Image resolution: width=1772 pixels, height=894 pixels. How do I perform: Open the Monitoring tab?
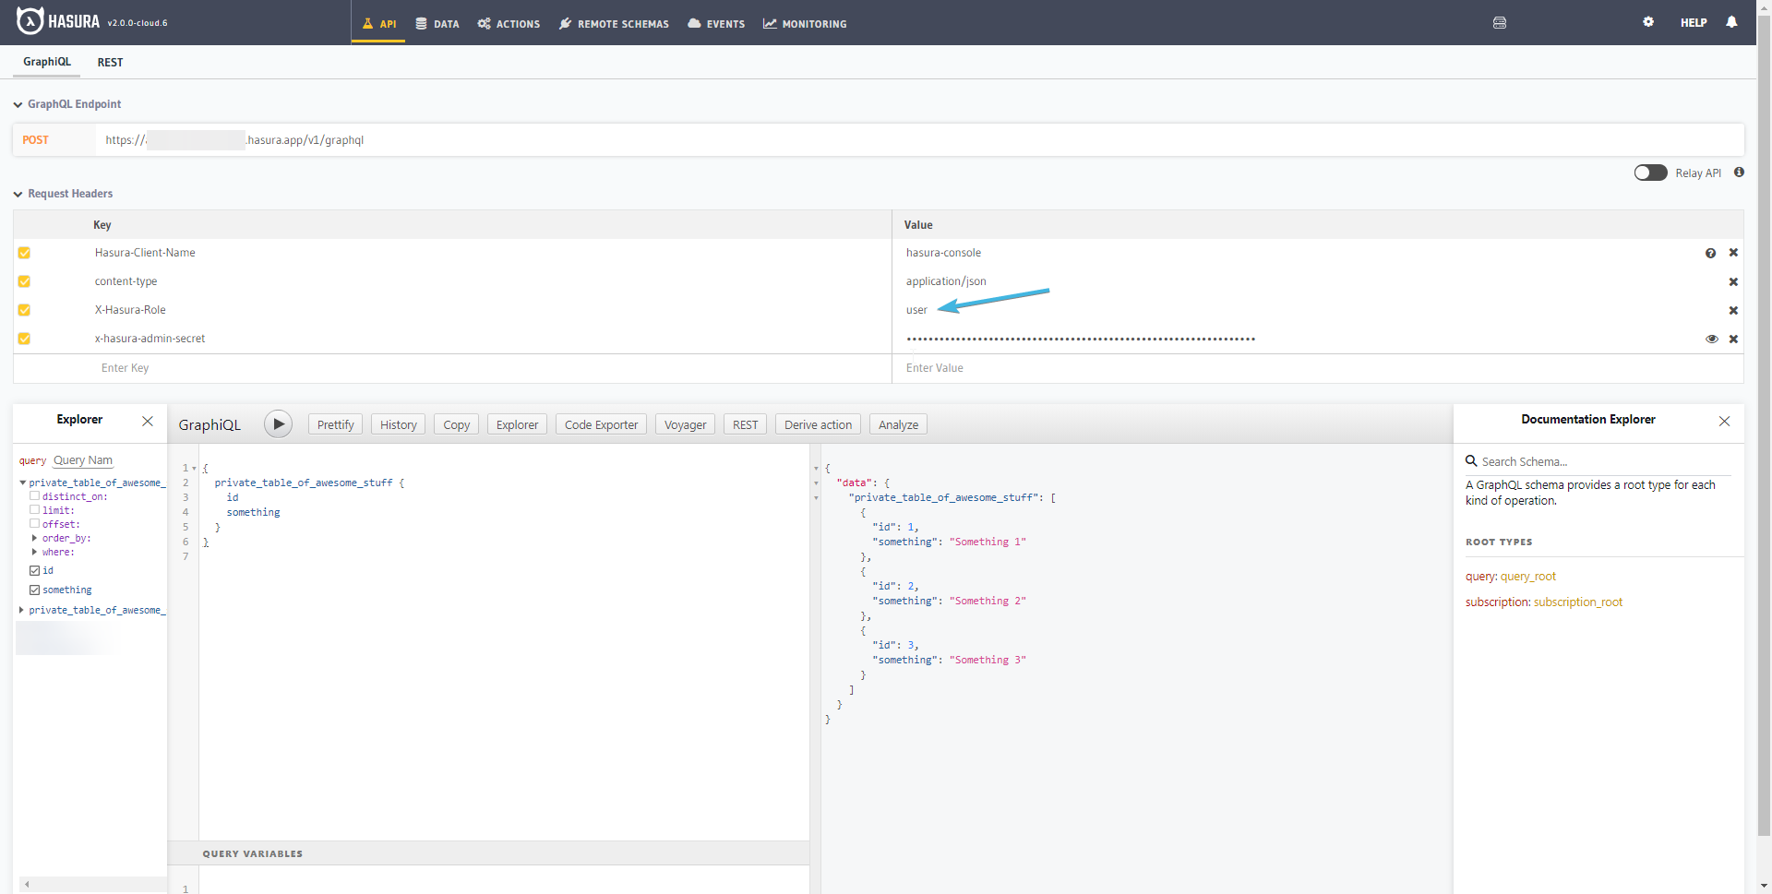[x=805, y=23]
